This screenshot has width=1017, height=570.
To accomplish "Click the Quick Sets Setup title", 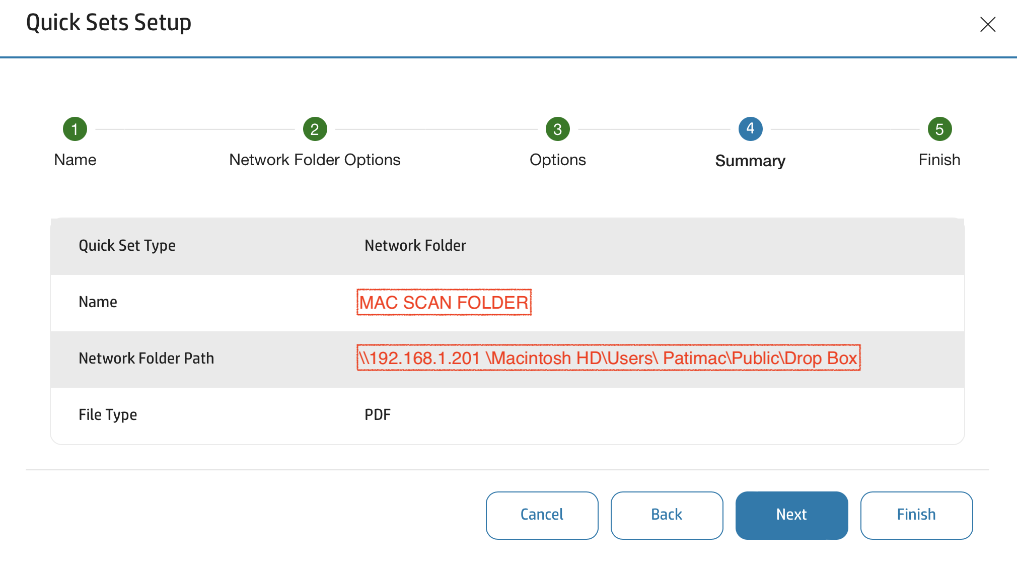I will (x=109, y=22).
